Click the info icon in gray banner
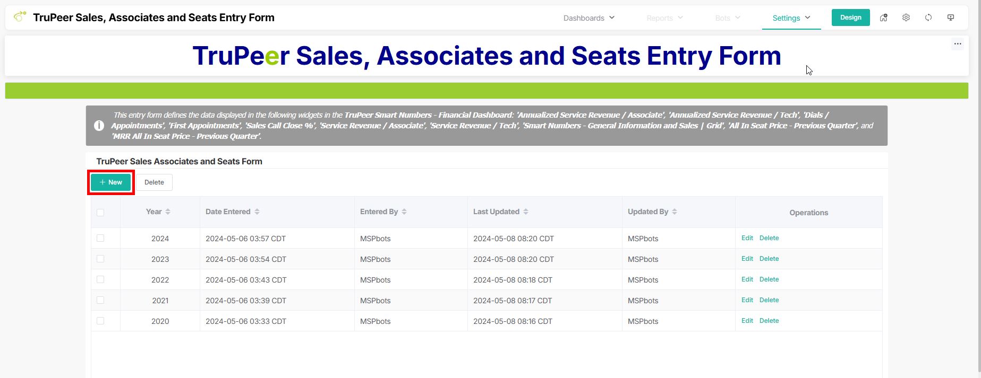The width and height of the screenshot is (981, 378). [x=99, y=126]
